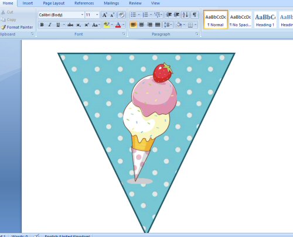Switch to the Insert tab
Screen dimensions: 293x237
coord(28,3)
